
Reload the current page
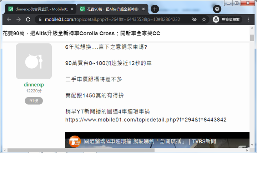click(28, 20)
